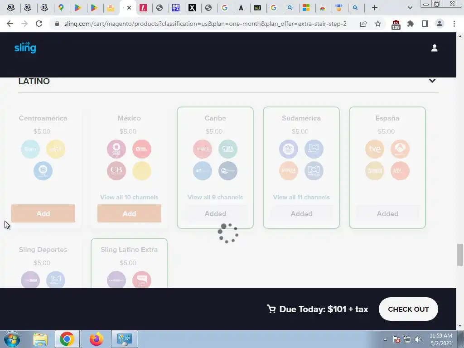Image resolution: width=464 pixels, height=348 pixels.
Task: Open a new tab with plus button
Action: pos(375,8)
